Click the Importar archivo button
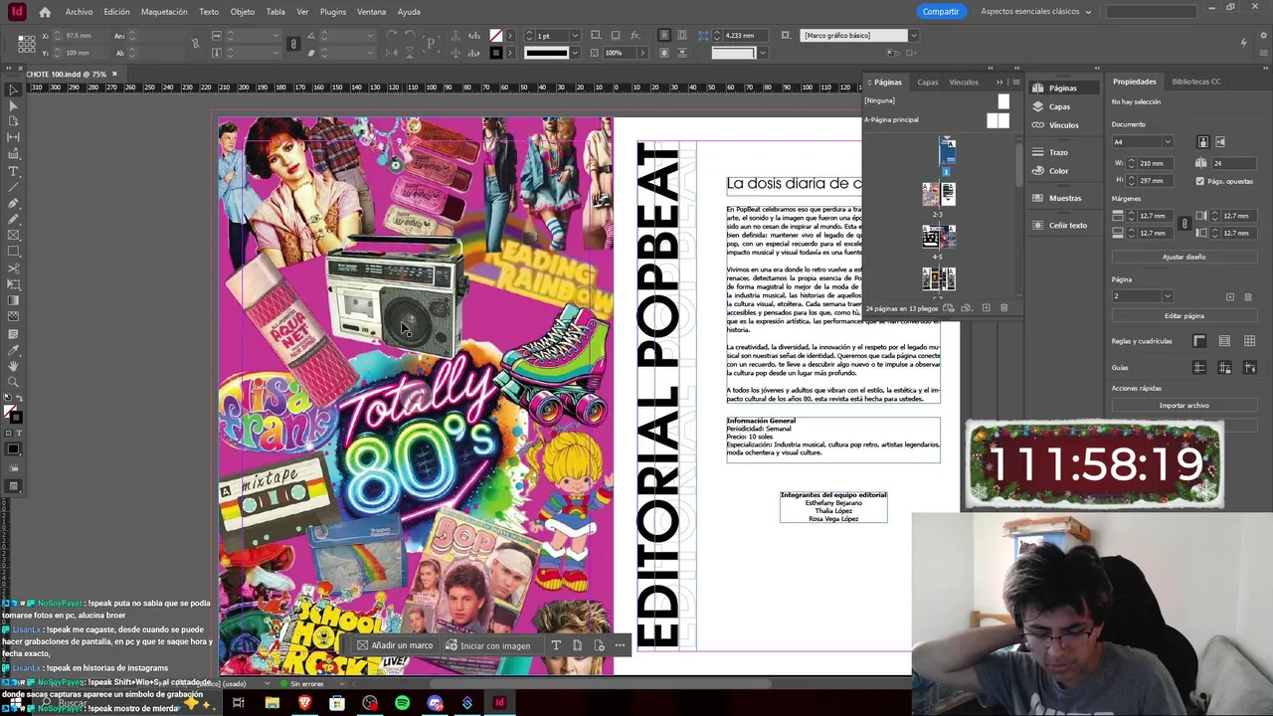Viewport: 1273px width, 716px height. (x=1183, y=406)
